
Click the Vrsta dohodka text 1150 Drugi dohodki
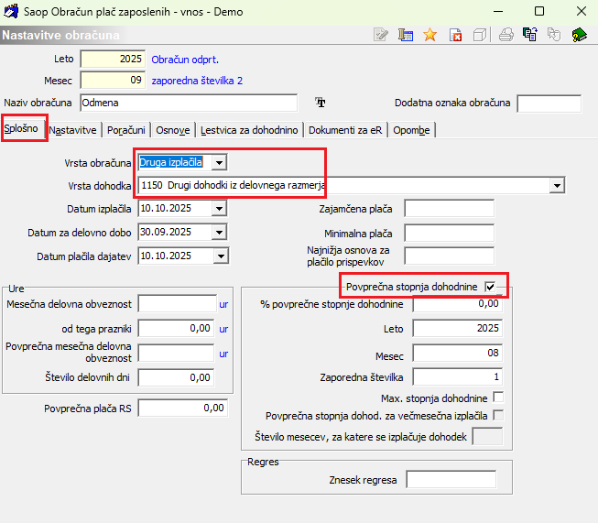click(233, 185)
